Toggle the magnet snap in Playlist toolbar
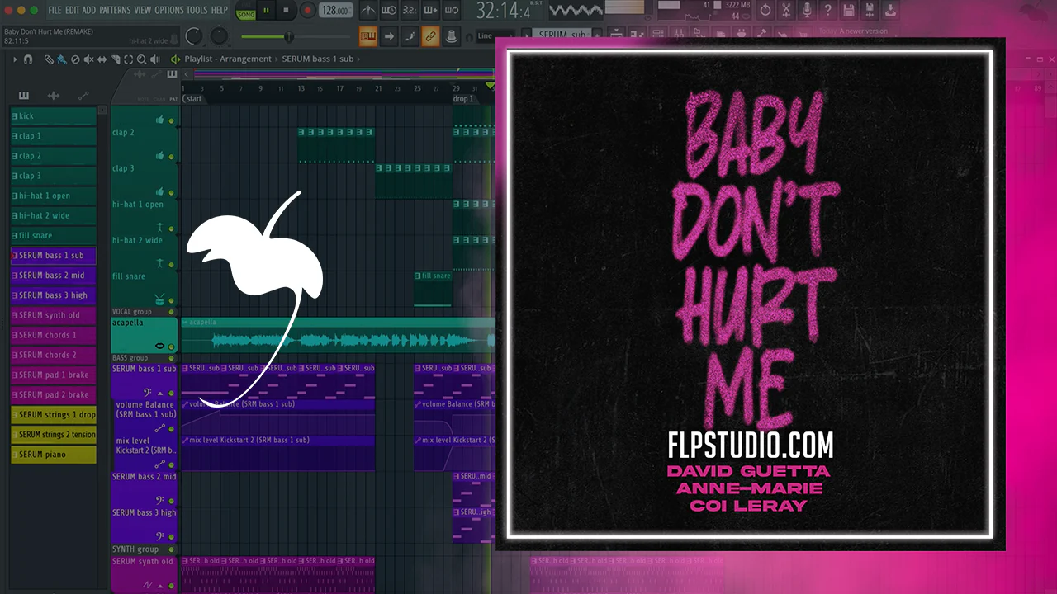 point(28,59)
